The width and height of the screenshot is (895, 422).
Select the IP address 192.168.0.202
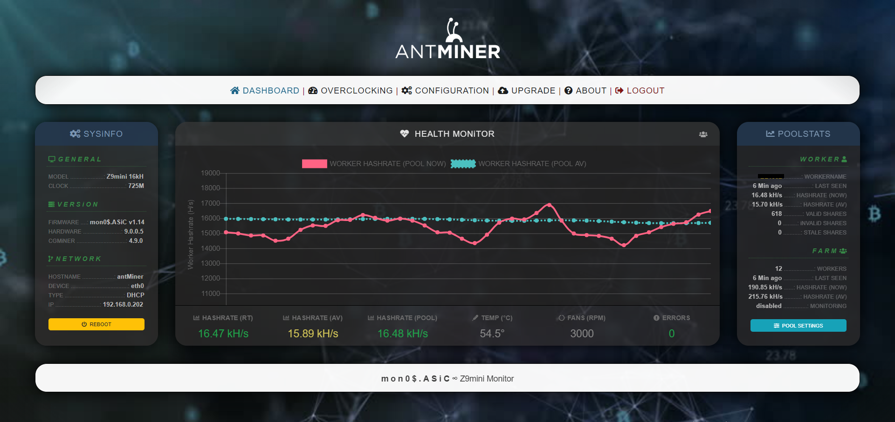(123, 304)
